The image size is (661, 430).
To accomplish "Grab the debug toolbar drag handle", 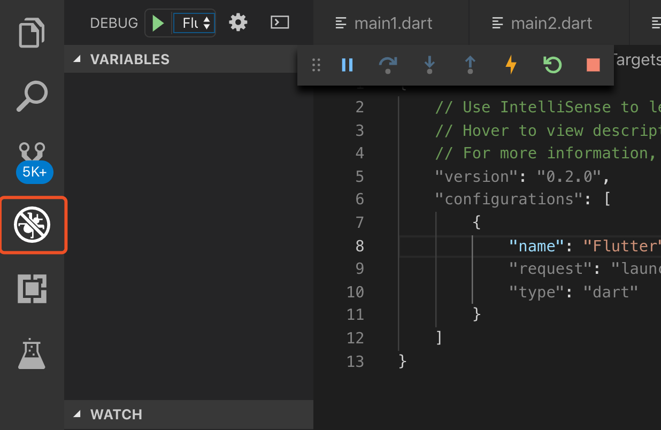I will pyautogui.click(x=316, y=65).
